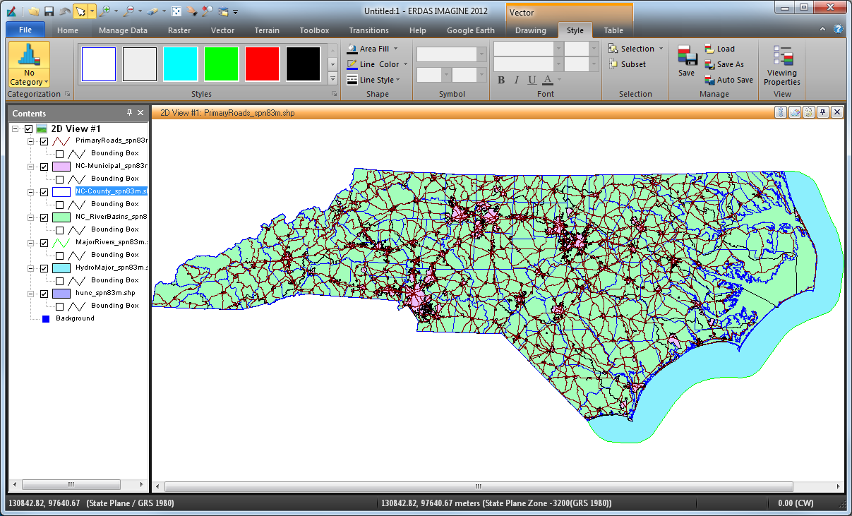This screenshot has width=852, height=516.
Task: Hide the MajorRivers layer
Action: (44, 243)
